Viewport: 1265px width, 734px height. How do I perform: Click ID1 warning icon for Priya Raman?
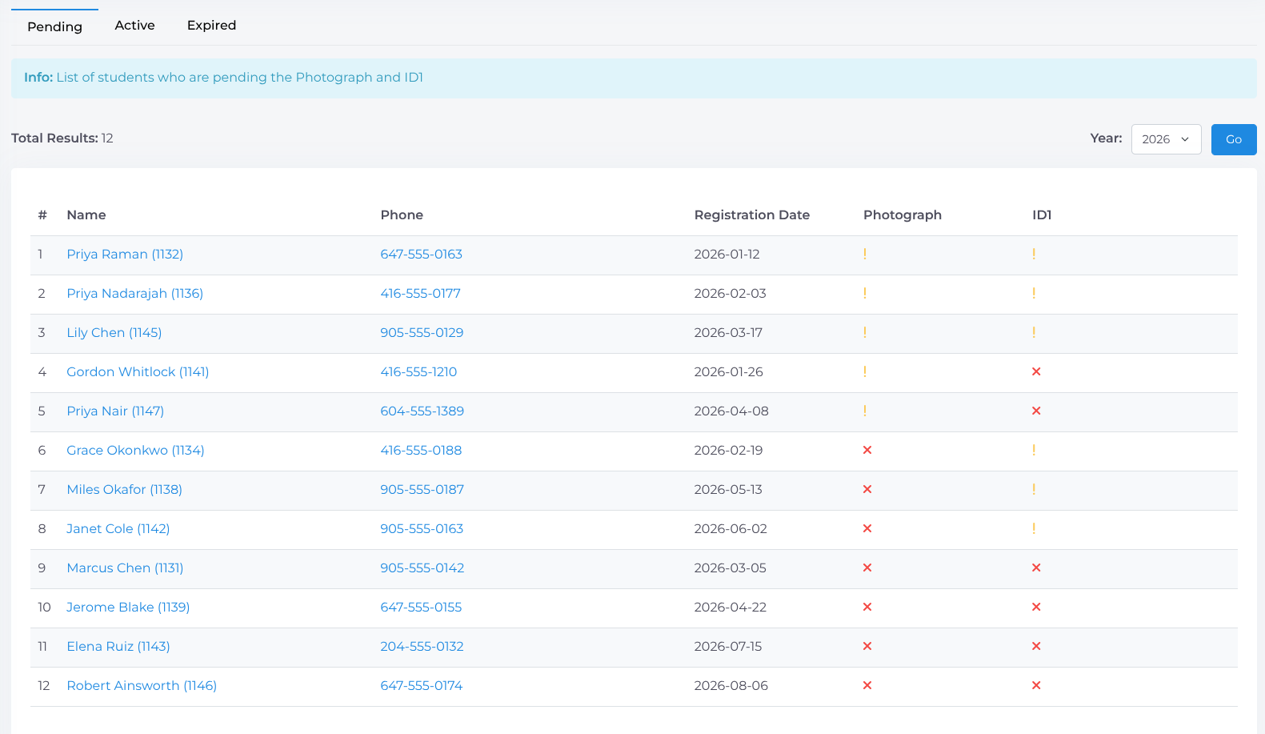(1034, 254)
